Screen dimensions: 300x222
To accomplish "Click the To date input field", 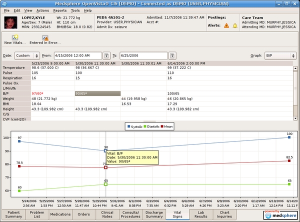I will click(143, 55).
